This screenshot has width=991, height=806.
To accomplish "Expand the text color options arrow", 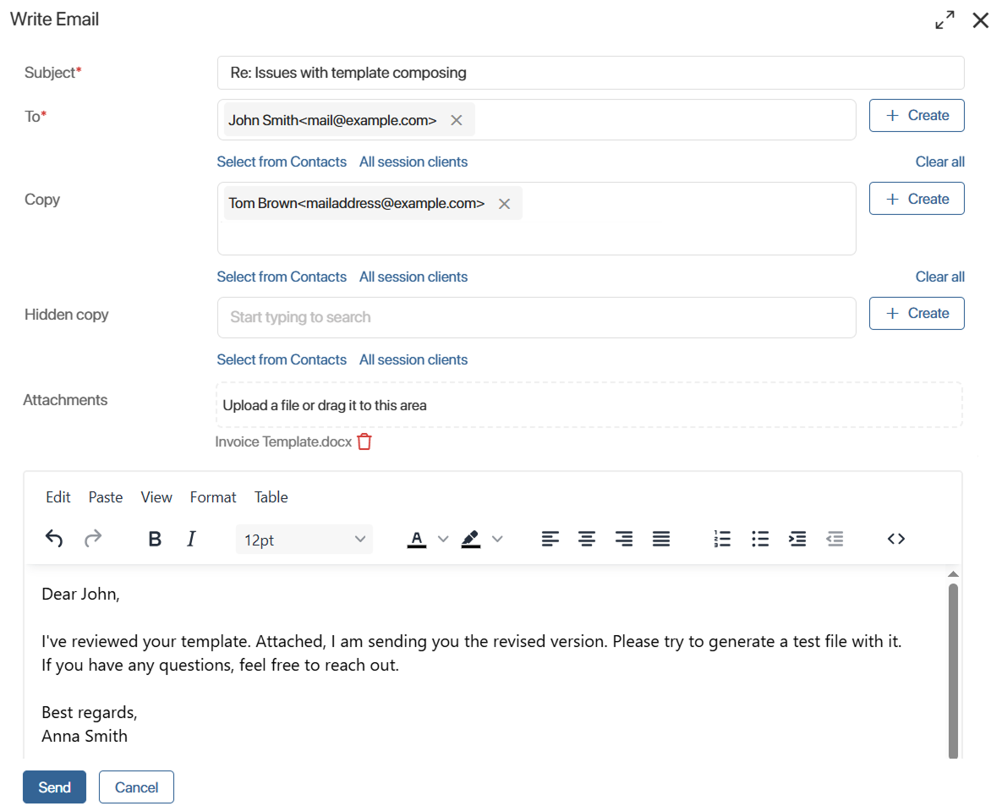I will (443, 540).
